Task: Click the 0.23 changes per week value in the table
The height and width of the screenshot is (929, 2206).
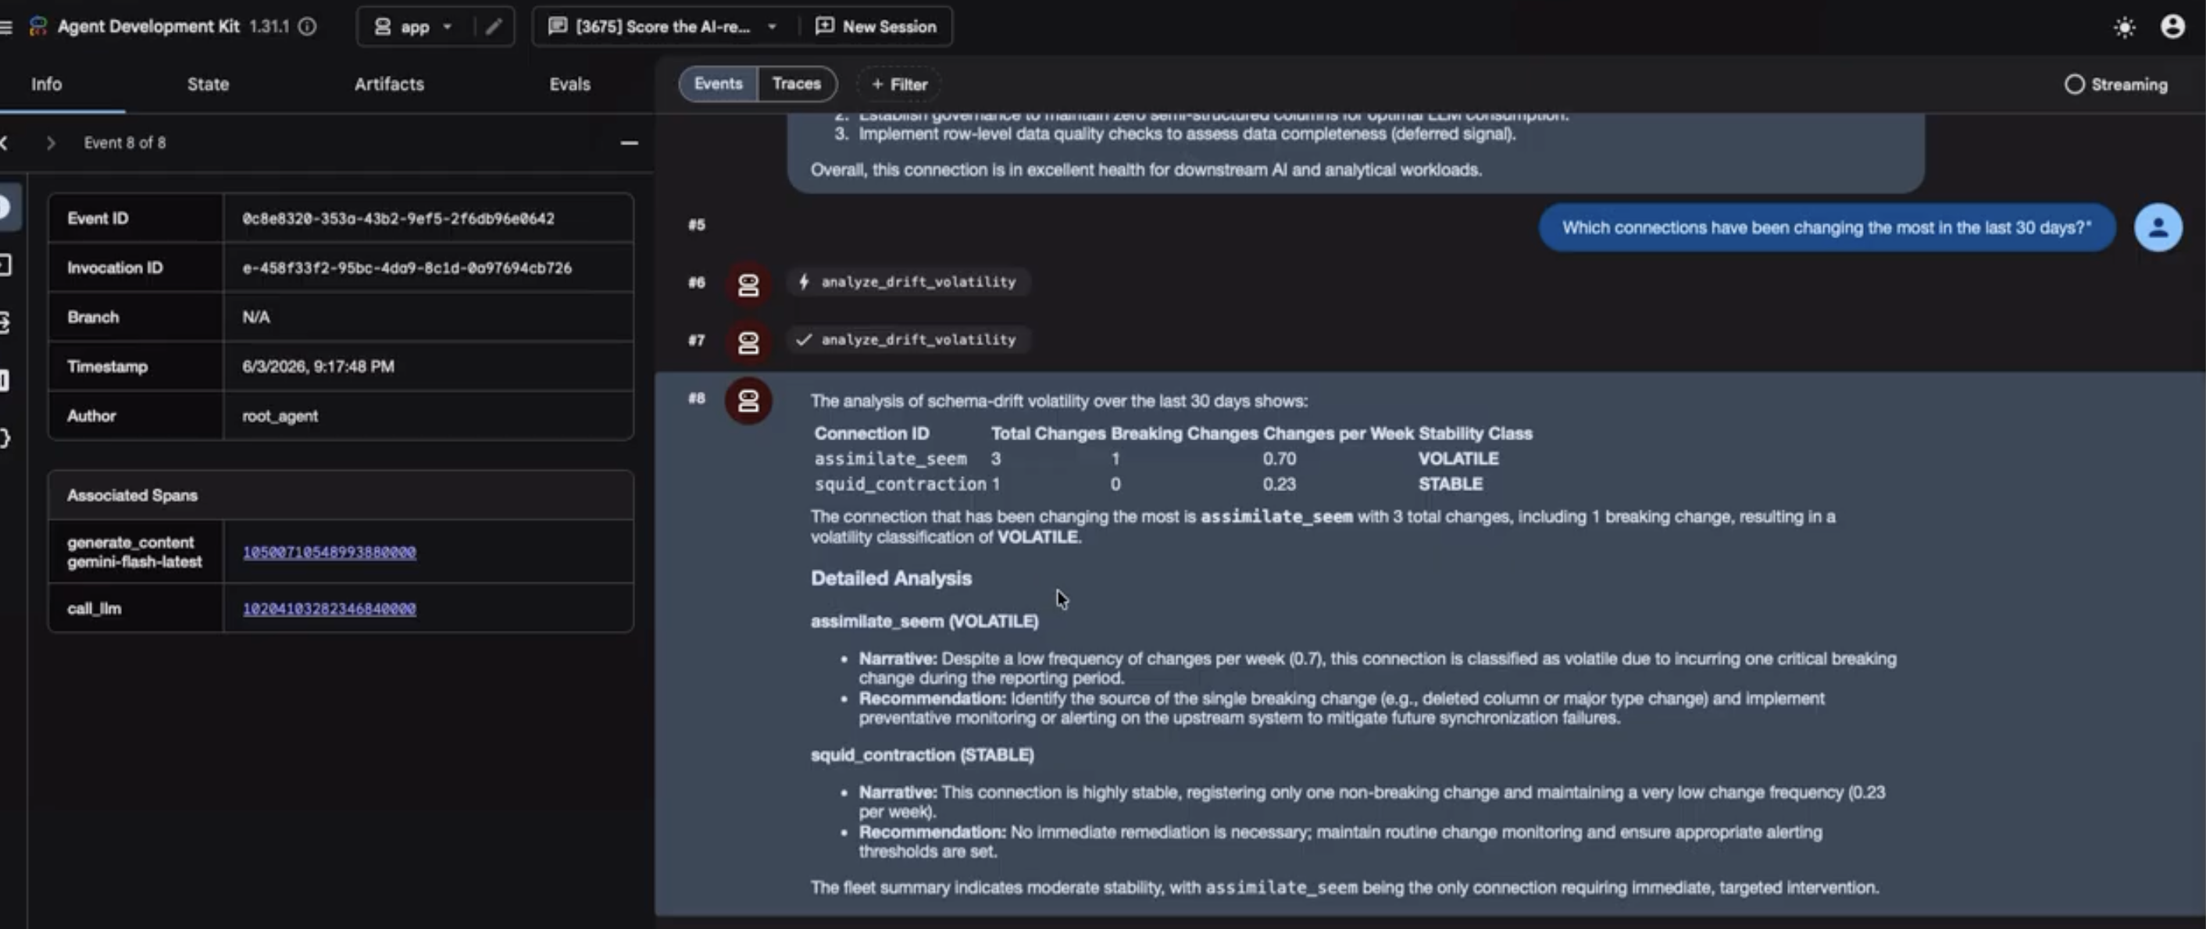Action: pyautogui.click(x=1279, y=484)
